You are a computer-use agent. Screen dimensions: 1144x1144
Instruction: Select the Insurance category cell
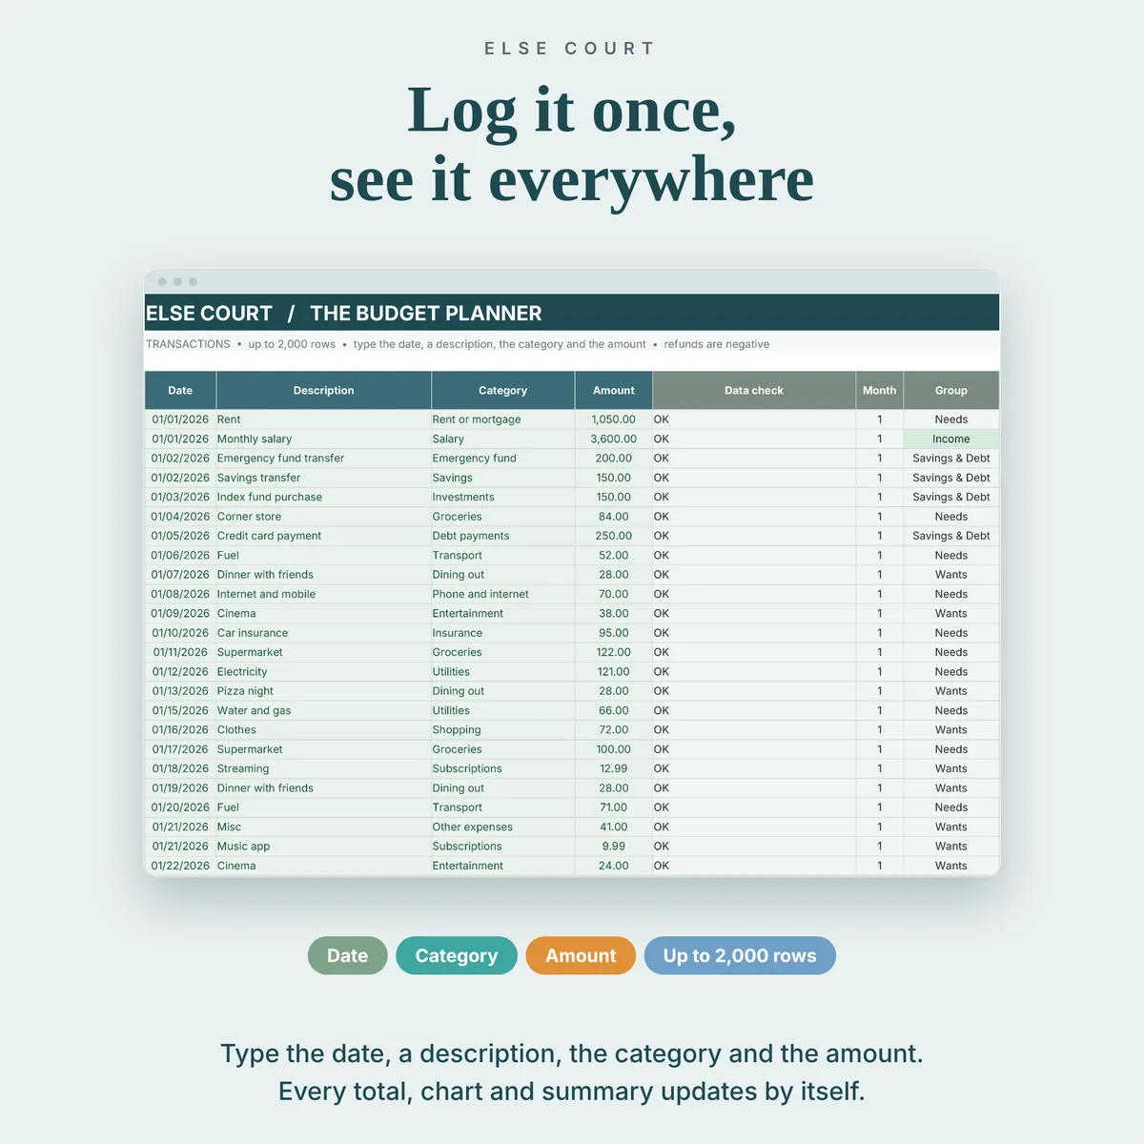[x=503, y=633]
